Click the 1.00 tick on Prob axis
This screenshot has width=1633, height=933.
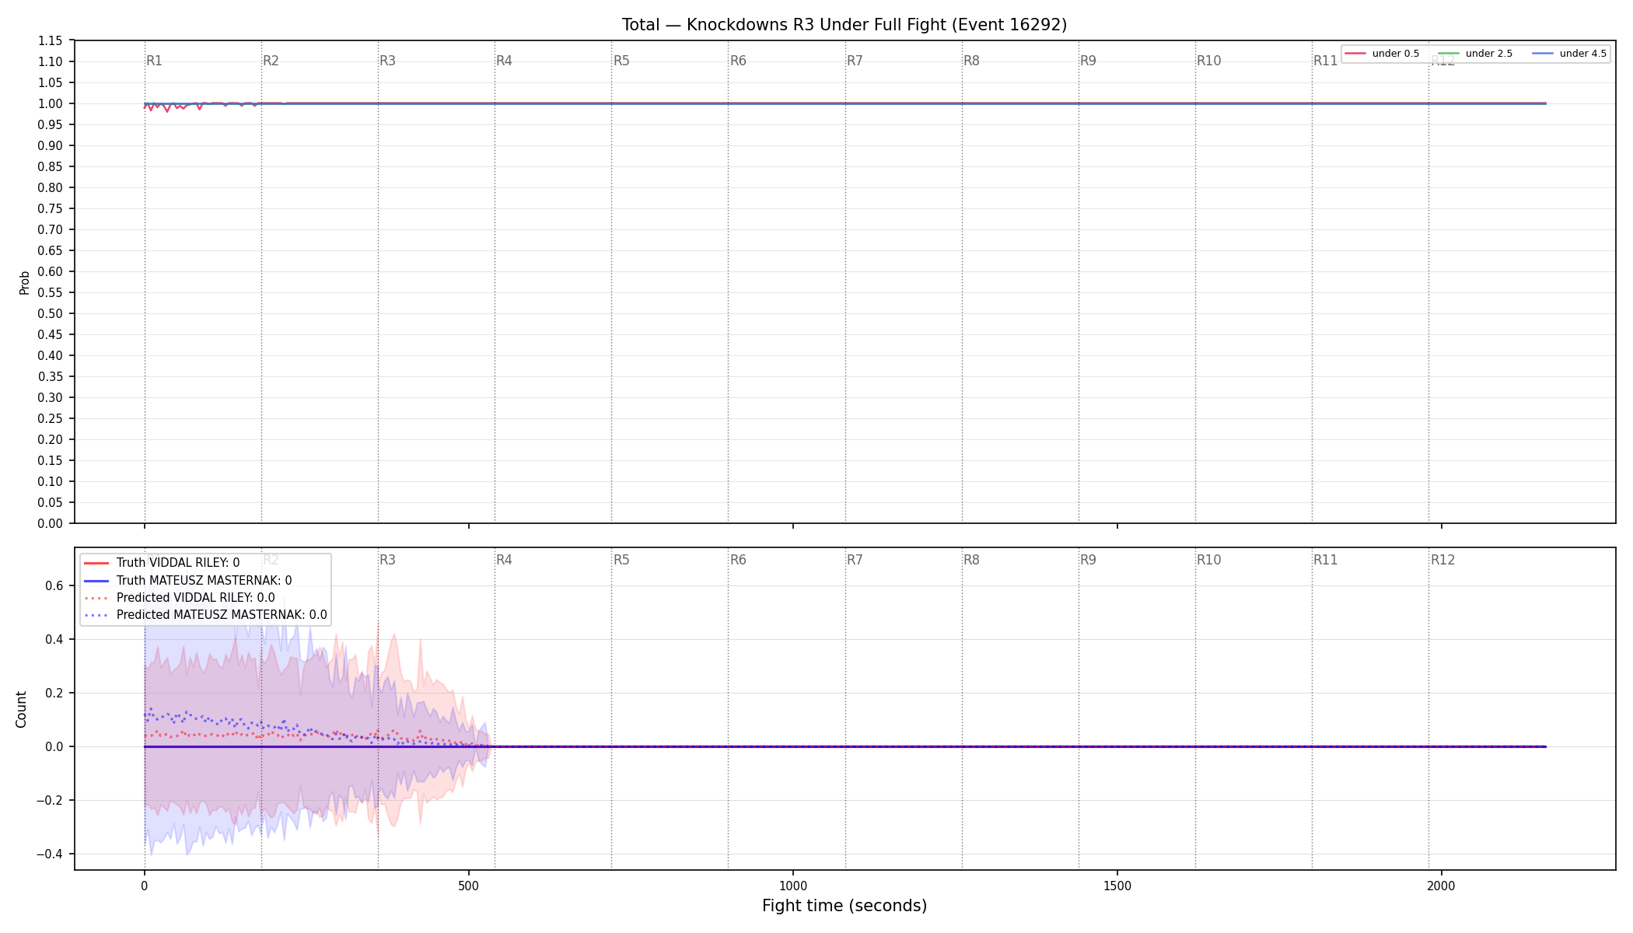[51, 103]
